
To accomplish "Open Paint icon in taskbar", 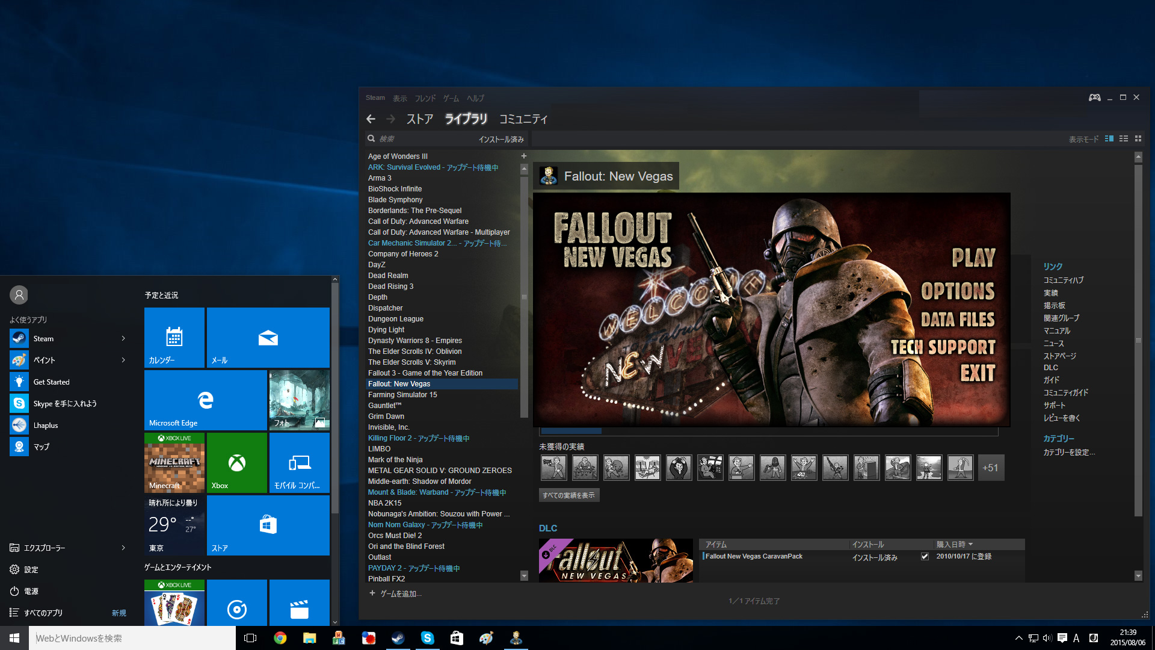I will point(486,638).
